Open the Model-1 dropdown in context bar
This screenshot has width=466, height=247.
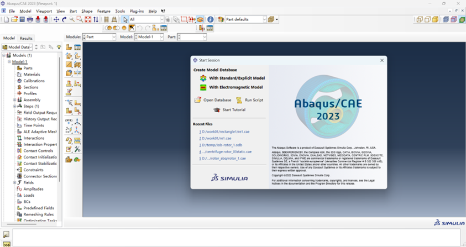(149, 37)
